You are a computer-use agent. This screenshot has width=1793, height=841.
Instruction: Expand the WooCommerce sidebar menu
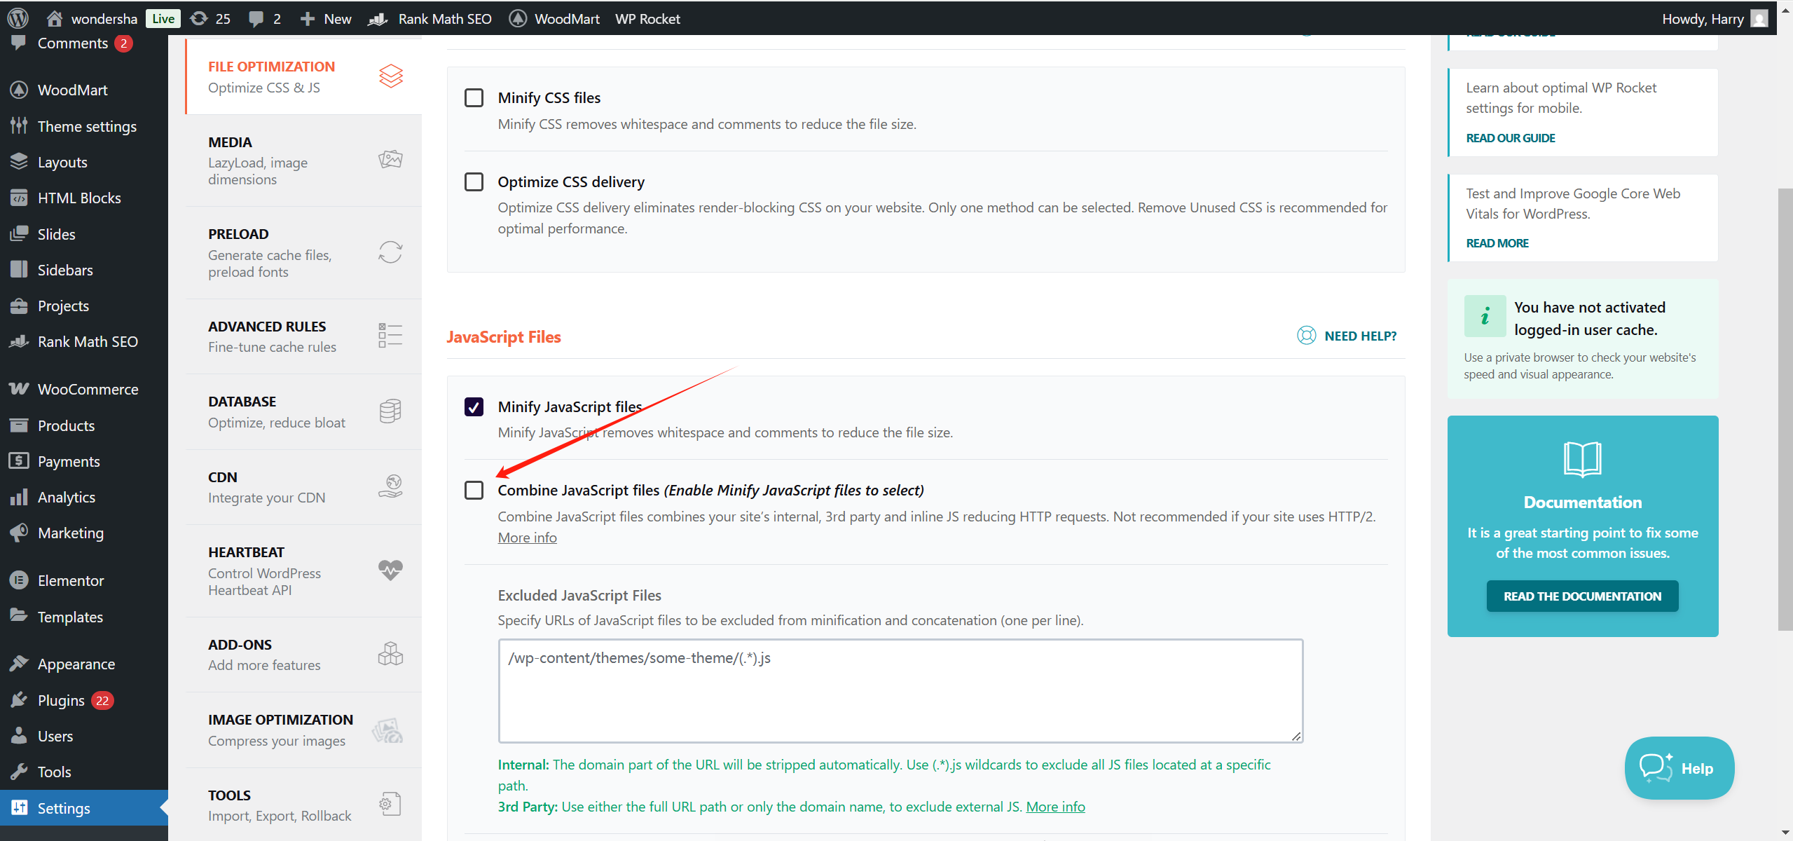[x=88, y=390]
